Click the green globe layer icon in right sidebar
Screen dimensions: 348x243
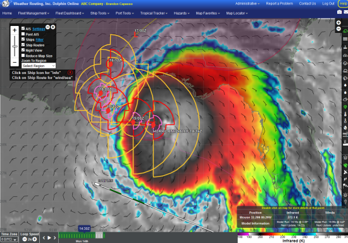click(x=345, y=31)
